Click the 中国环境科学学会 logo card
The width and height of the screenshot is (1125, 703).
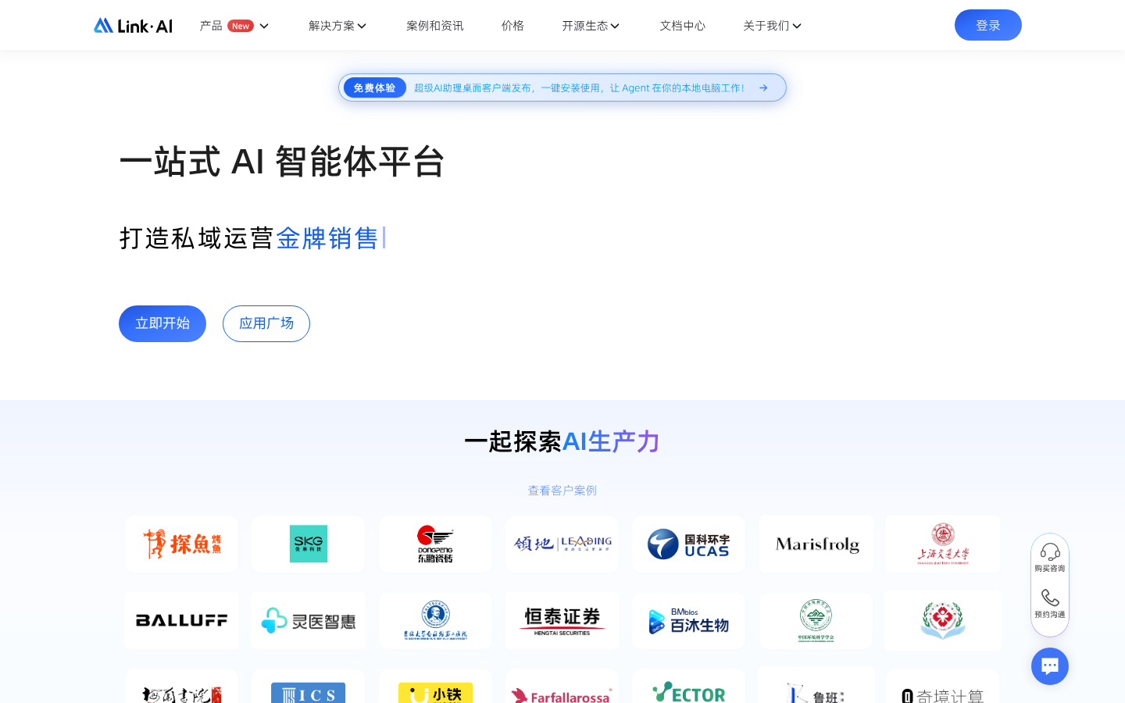pyautogui.click(x=816, y=620)
